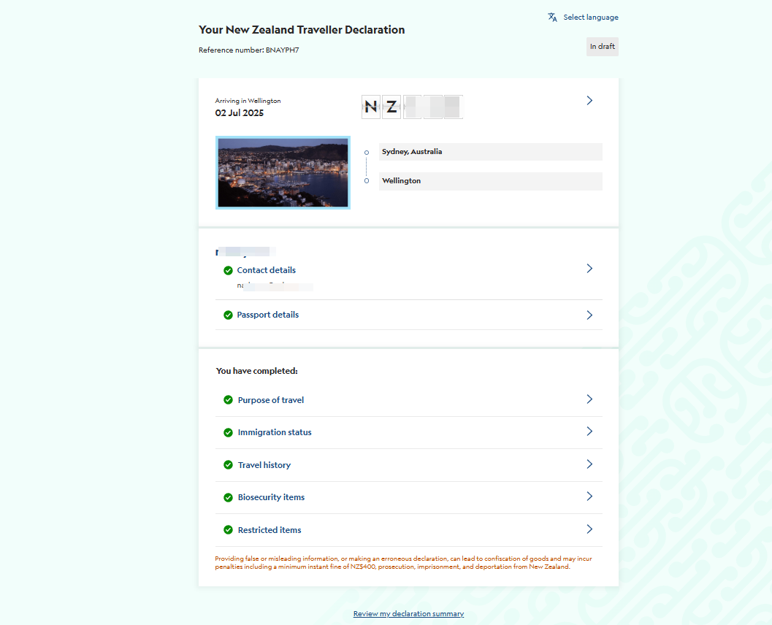The image size is (772, 625).
Task: Click the Reference number BNAYPH7 text
Action: pyautogui.click(x=248, y=50)
